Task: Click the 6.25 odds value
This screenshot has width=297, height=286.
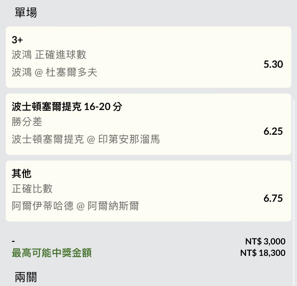Action: point(273,131)
